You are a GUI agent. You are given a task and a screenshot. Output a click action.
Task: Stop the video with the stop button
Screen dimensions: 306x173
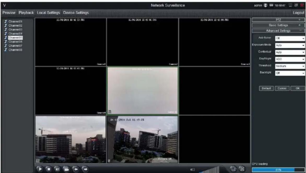tap(49, 169)
